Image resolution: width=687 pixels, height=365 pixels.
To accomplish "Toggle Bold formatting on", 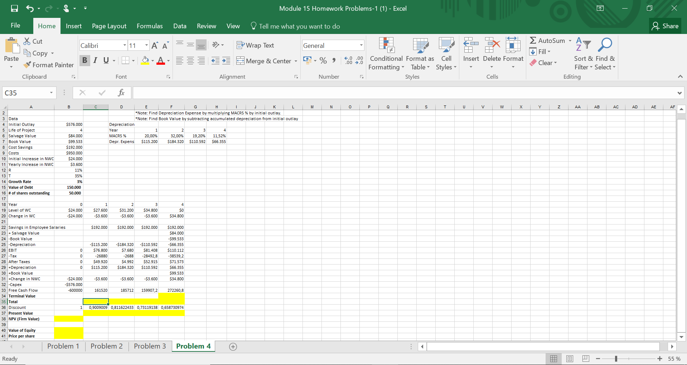I will pyautogui.click(x=85, y=60).
